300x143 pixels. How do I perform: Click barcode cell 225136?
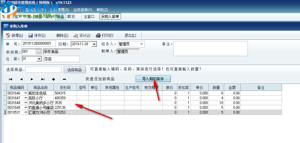pos(65,108)
